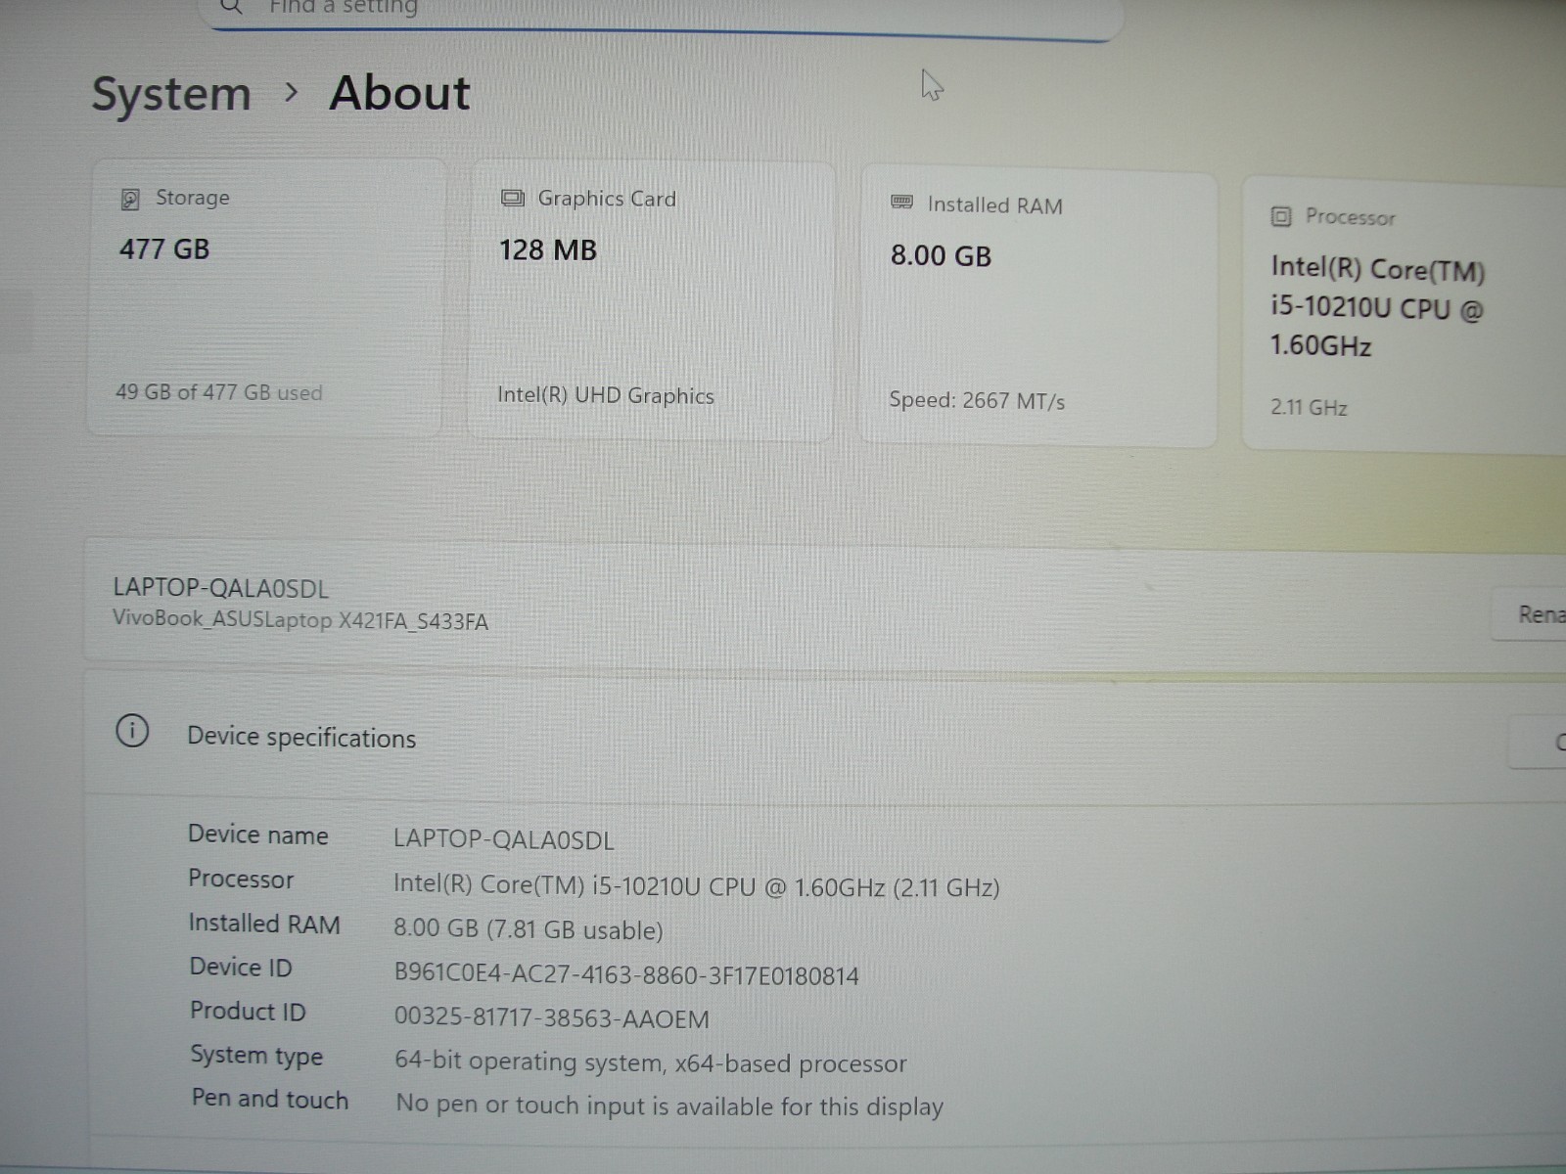Click 'Speed: 2667 MT/s' text
Image resolution: width=1566 pixels, height=1174 pixels.
point(977,400)
